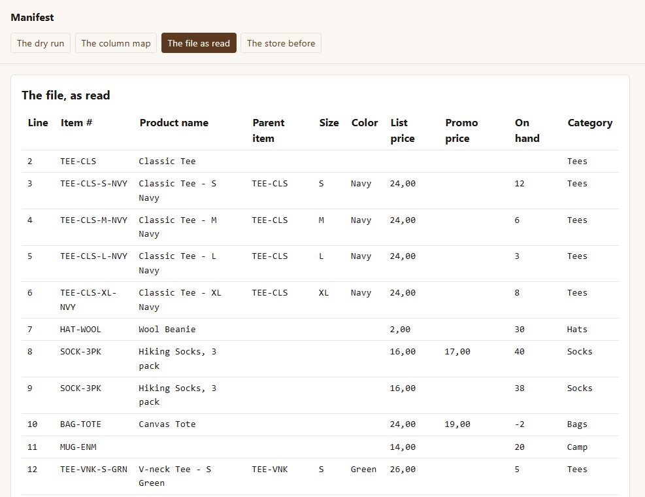Image resolution: width=645 pixels, height=497 pixels.
Task: Show The store before tab
Action: point(281,43)
